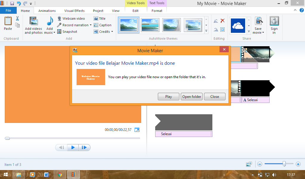
Task: Play the preview video
Action: [73, 147]
